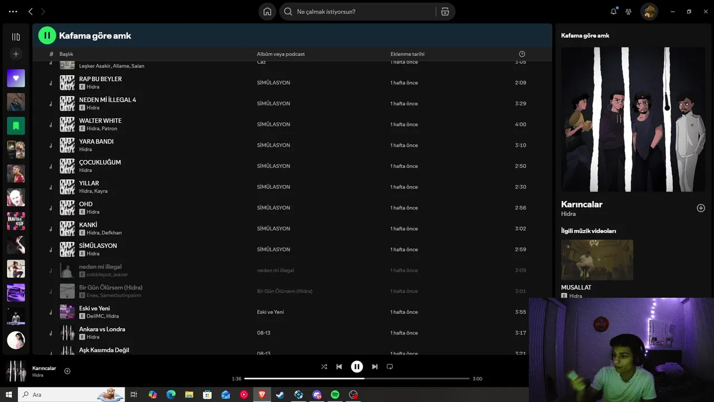The image size is (714, 402).
Task: Sort by duration clock icon
Action: click(522, 54)
